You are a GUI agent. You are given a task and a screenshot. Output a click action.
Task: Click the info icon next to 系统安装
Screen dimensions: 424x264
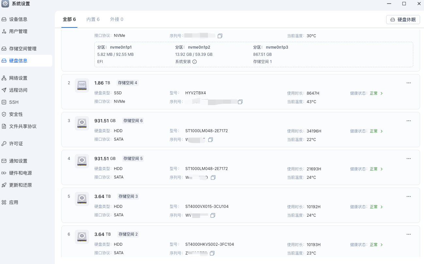[195, 61]
